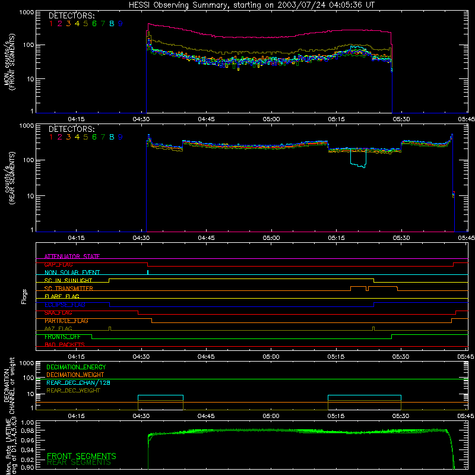Click the HESSI Observing Summary title text
Viewport: 475px width, 475px height.
[x=252, y=5]
